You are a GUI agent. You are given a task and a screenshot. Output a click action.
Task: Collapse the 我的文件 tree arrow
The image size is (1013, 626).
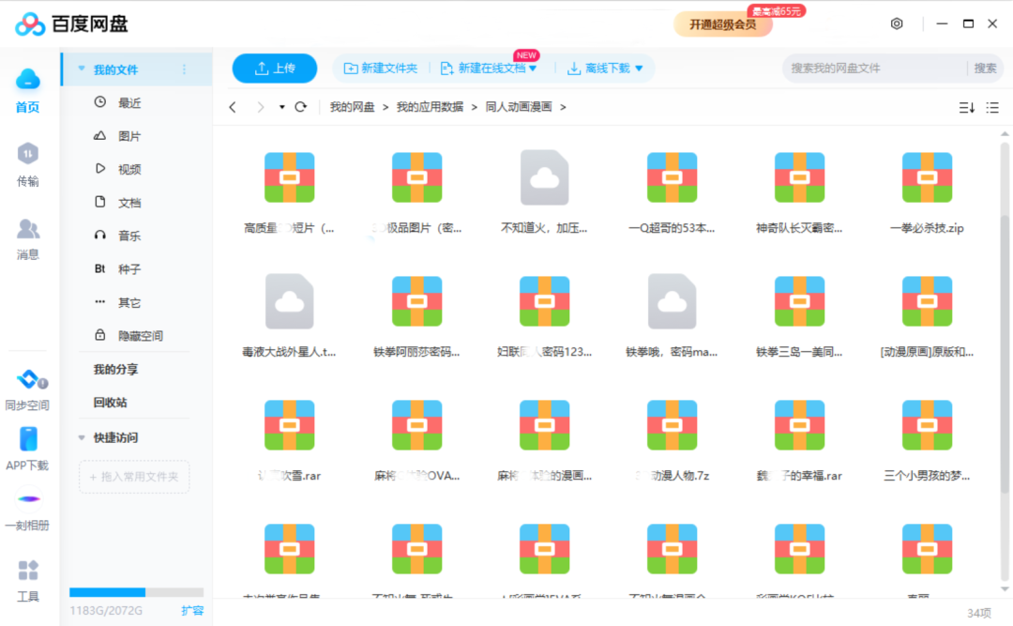click(82, 69)
